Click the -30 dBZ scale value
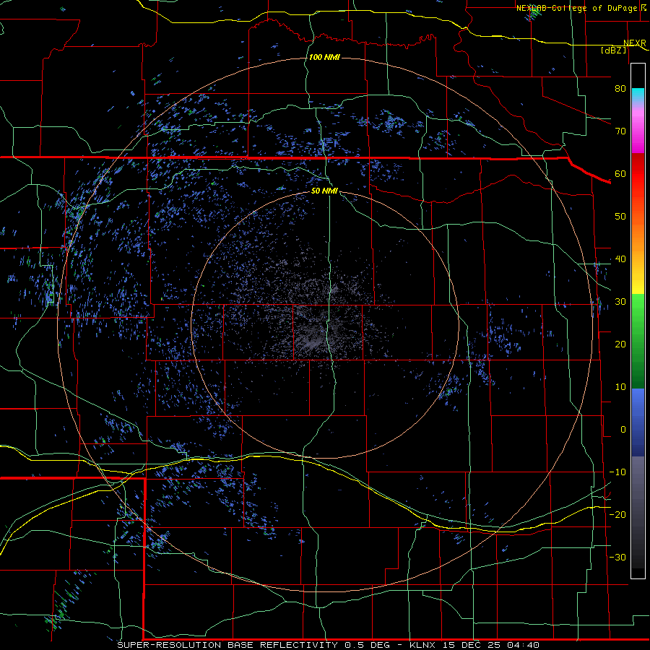Screen dimensions: 650x650 click(617, 557)
